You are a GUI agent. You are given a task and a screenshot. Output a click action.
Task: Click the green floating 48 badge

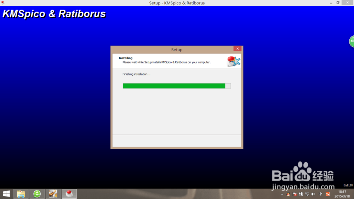352,41
